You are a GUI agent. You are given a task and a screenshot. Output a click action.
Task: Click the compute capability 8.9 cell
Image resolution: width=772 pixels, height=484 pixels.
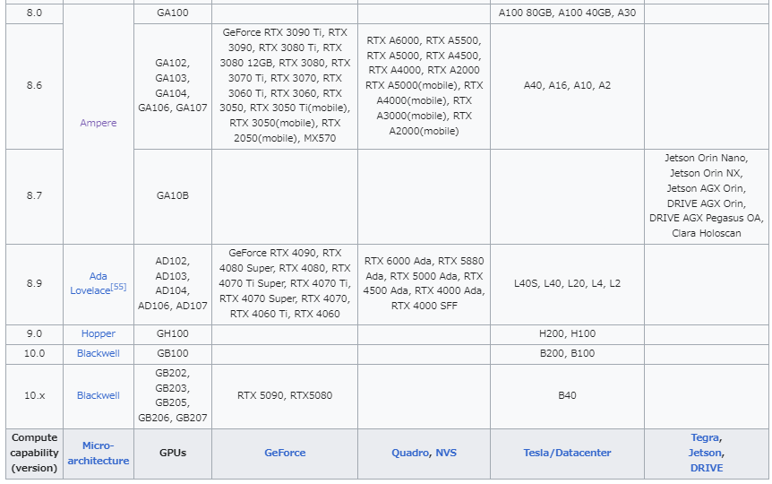34,284
